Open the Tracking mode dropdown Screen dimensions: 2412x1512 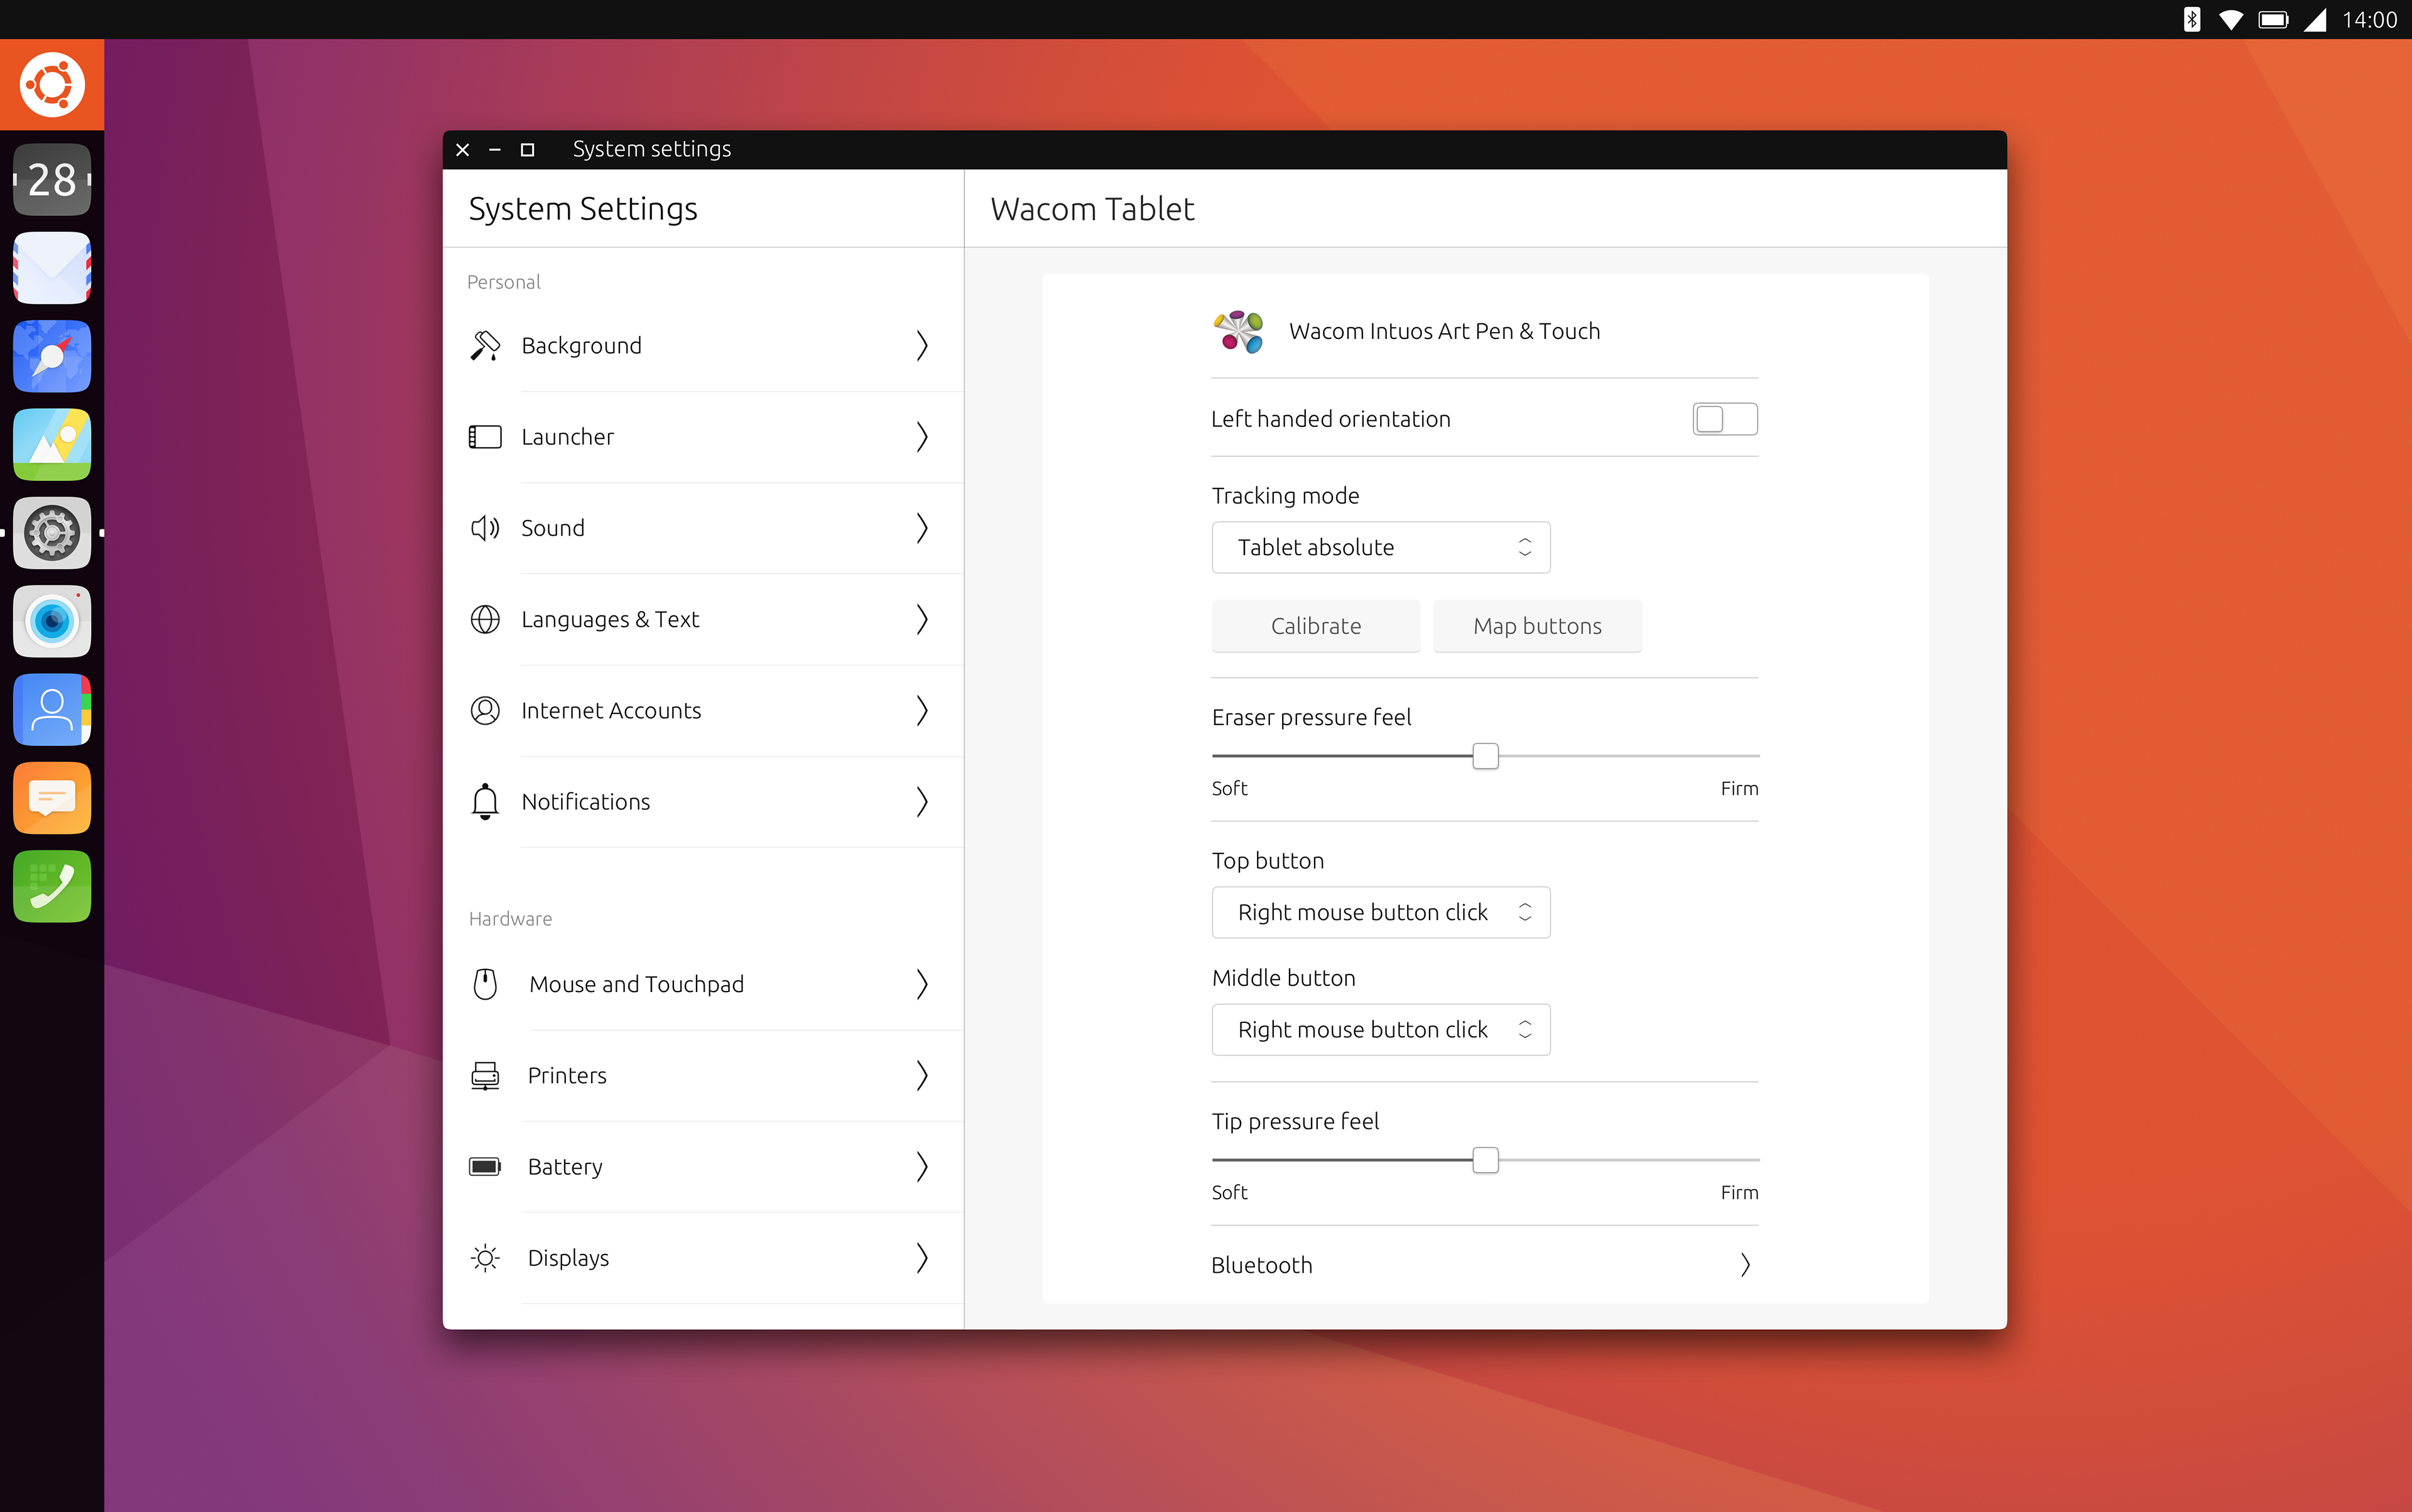(x=1381, y=547)
